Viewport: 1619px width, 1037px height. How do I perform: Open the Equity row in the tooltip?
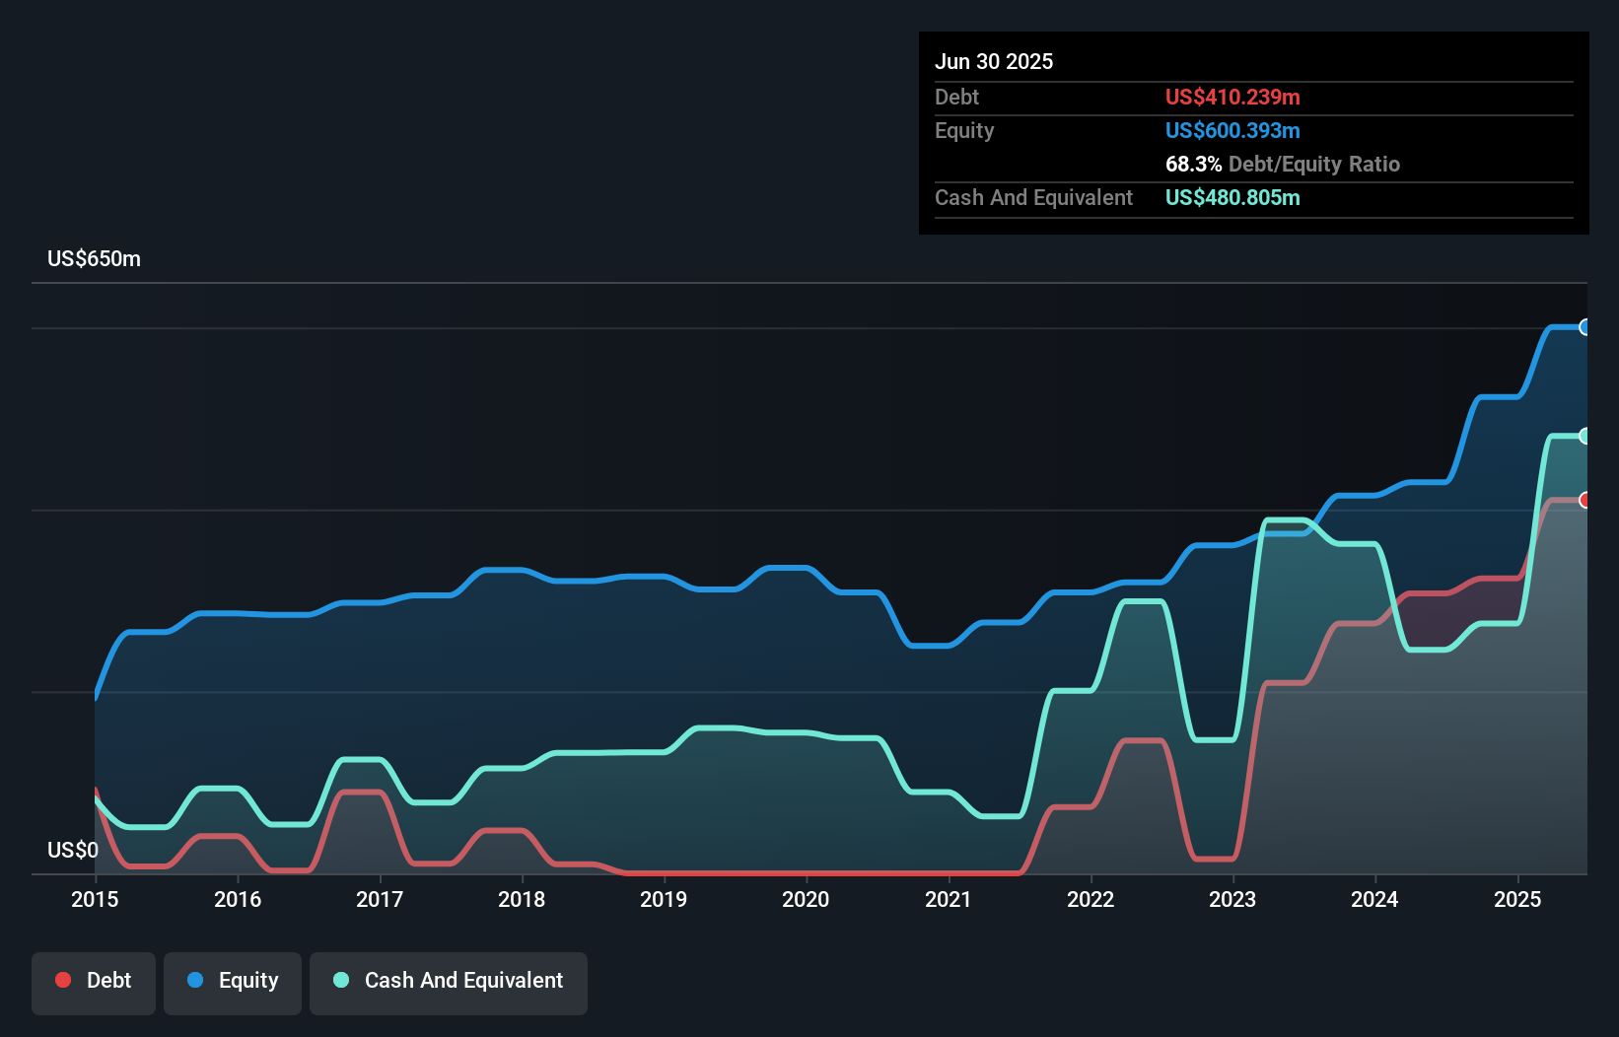pos(964,130)
